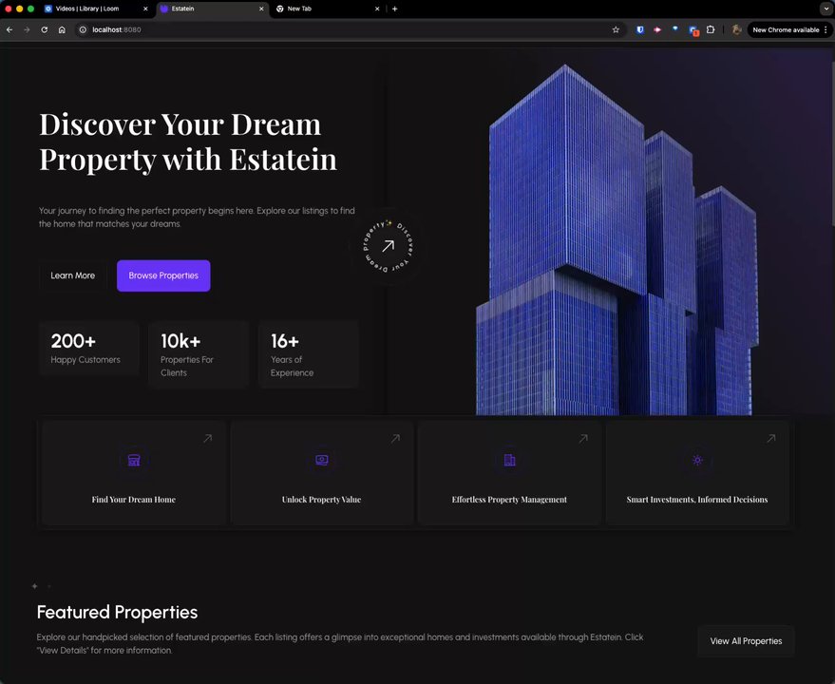Click Effortless Property Management title
The height and width of the screenshot is (684, 835).
point(509,500)
